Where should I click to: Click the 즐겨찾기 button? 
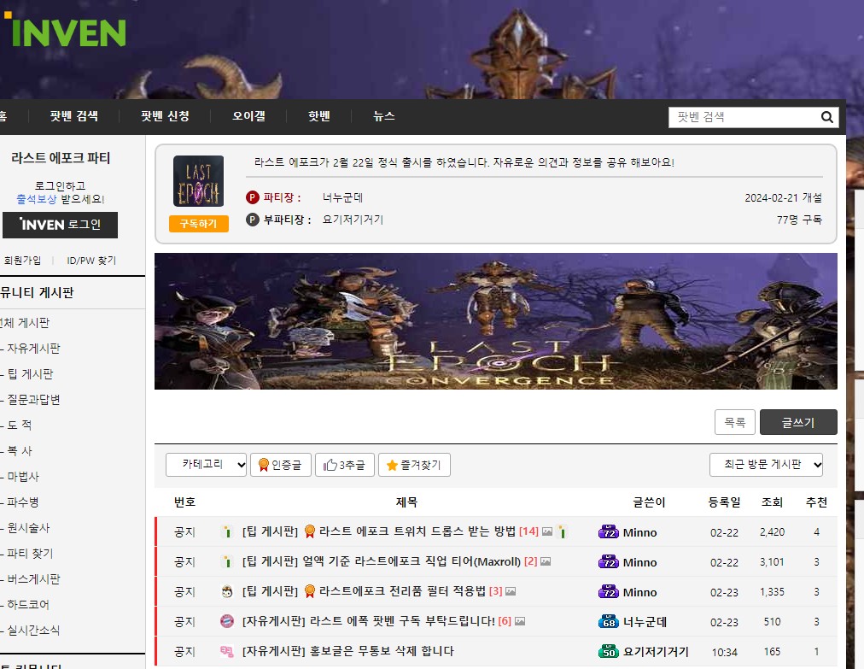point(414,465)
